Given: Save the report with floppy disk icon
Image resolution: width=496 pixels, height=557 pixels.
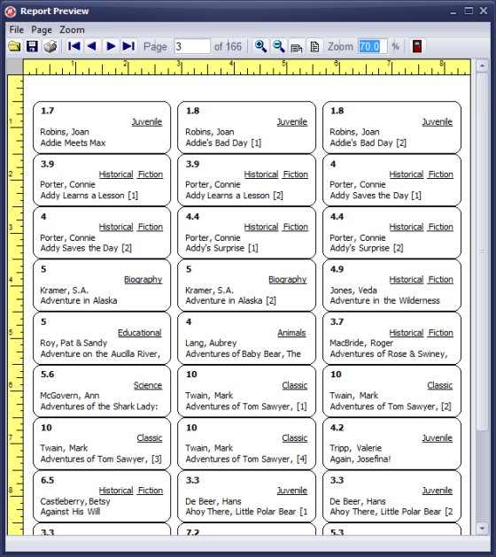Looking at the screenshot, I should [x=33, y=47].
